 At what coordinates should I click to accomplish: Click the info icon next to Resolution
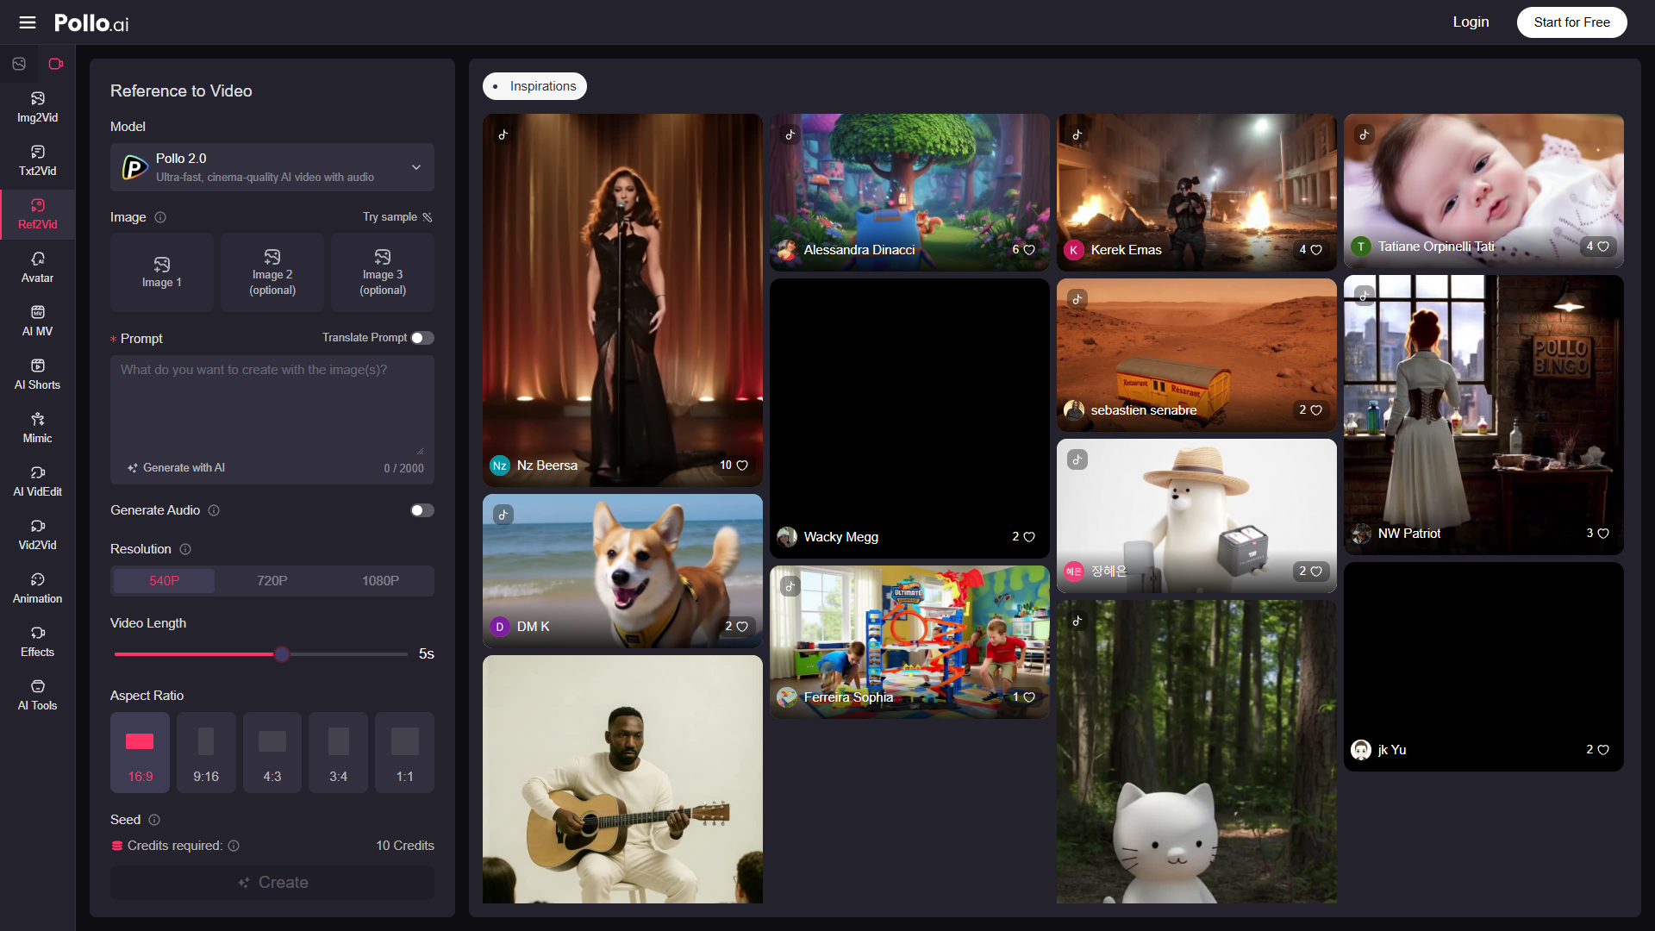(185, 549)
